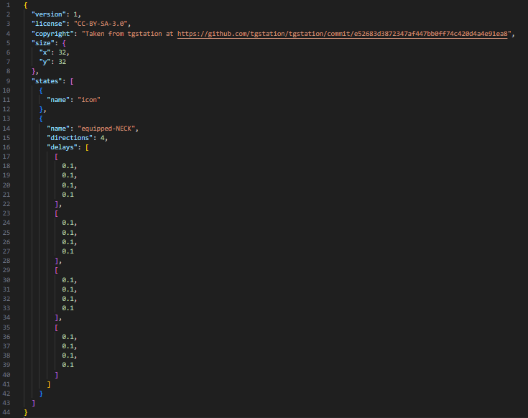Click the "states" key
Image resolution: width=528 pixels, height=418 pixels.
(47, 81)
